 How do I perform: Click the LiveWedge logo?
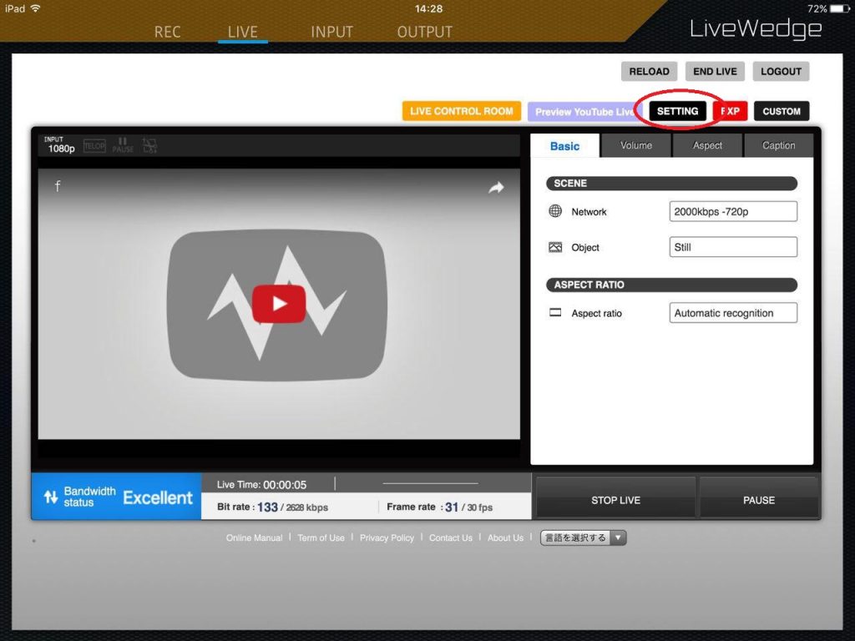pyautogui.click(x=756, y=29)
